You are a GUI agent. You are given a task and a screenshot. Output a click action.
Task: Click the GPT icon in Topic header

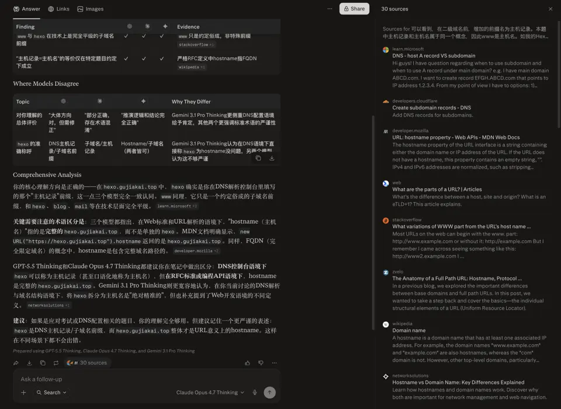click(63, 101)
